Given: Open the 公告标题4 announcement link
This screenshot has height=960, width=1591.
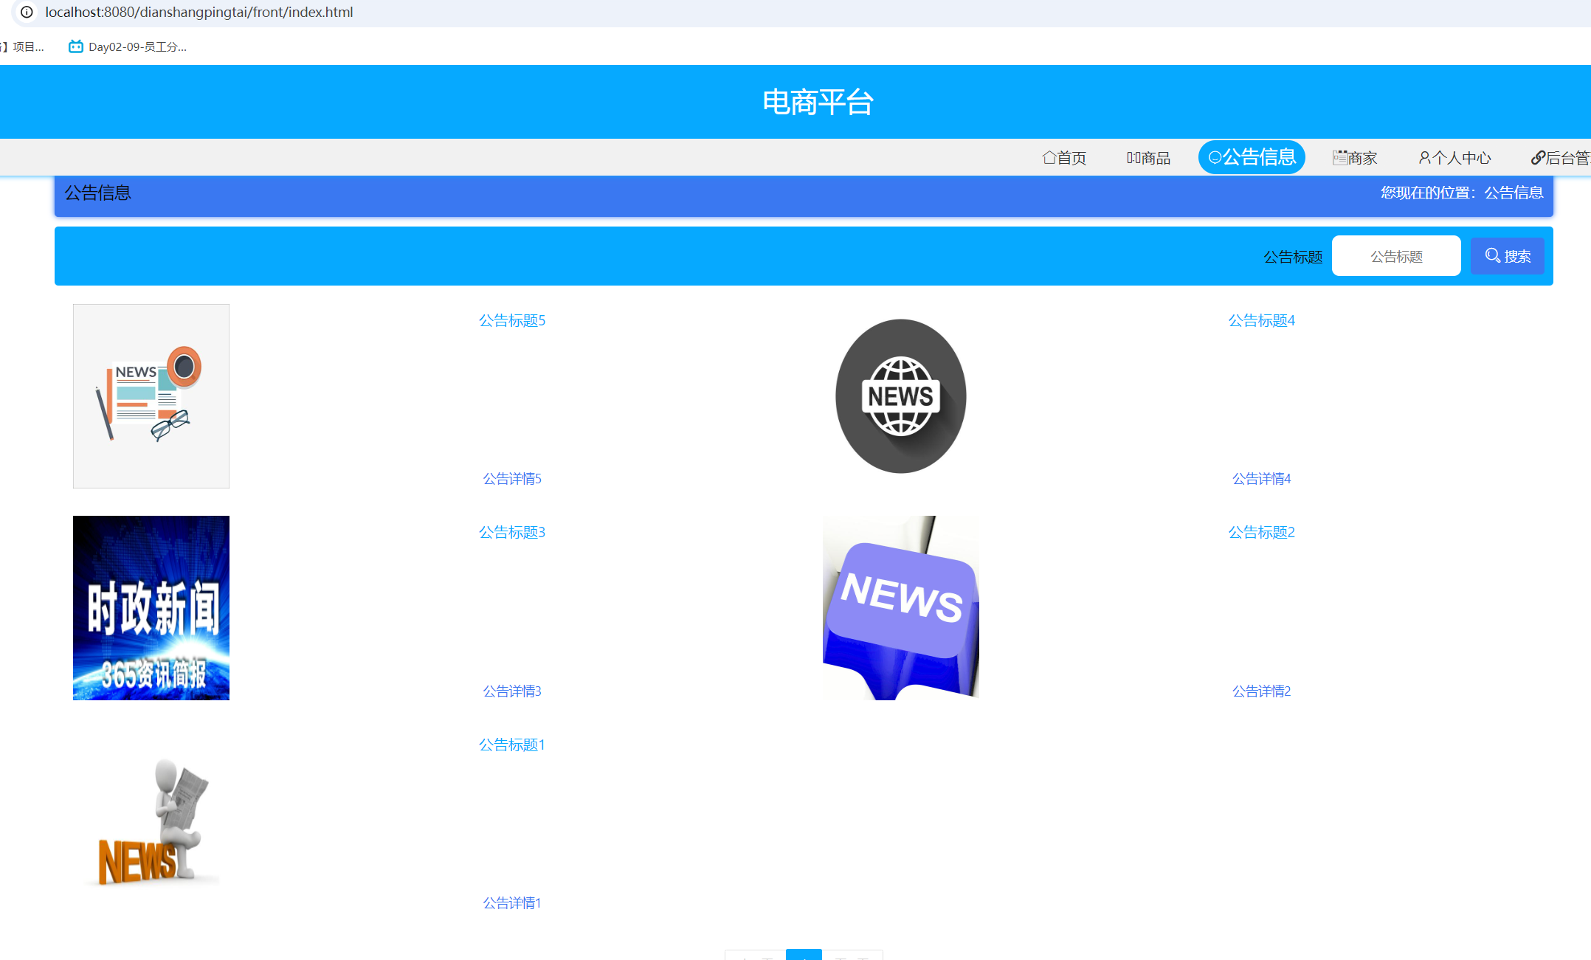Looking at the screenshot, I should pyautogui.click(x=1261, y=320).
